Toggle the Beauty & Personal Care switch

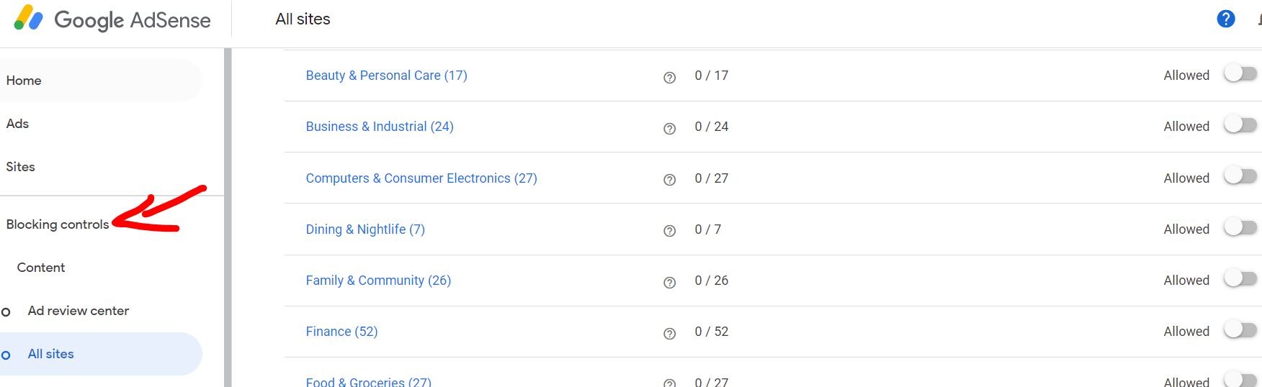(1240, 74)
